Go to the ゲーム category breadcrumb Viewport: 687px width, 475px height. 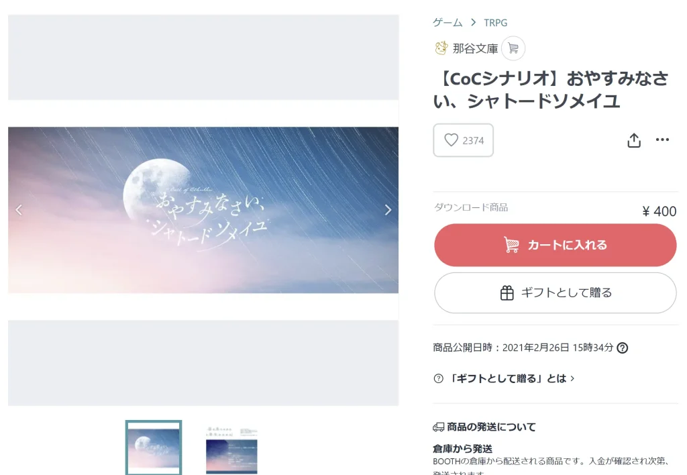[447, 22]
